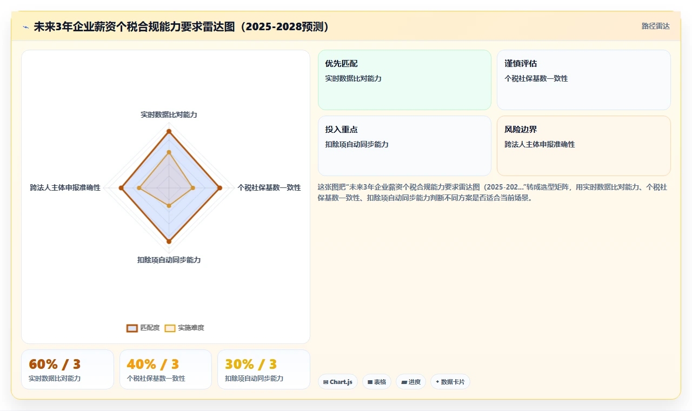The image size is (692, 411).
Task: Click 个税社保基数一致性 label under 40% stat
Action: 156,379
